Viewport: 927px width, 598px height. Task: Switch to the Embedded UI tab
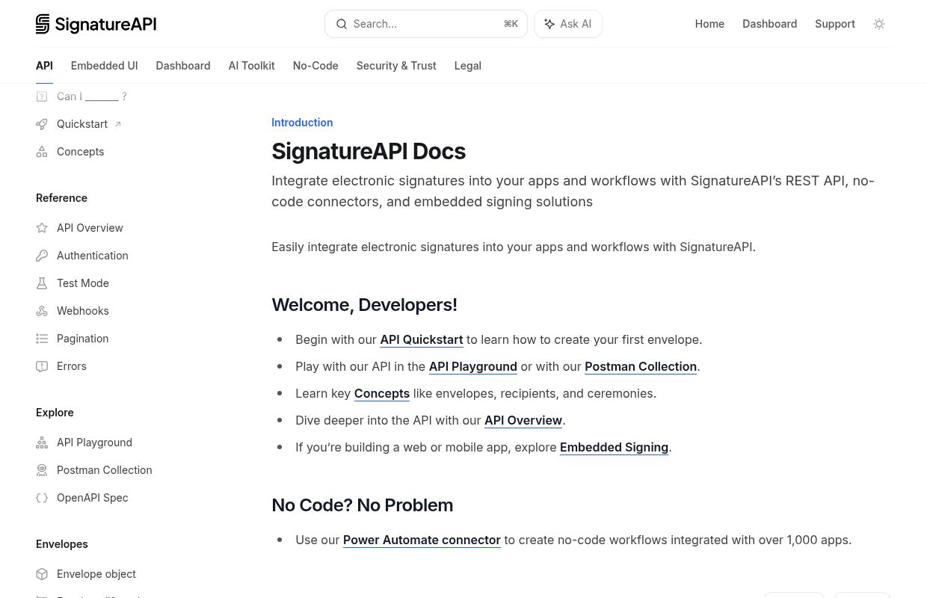[104, 66]
